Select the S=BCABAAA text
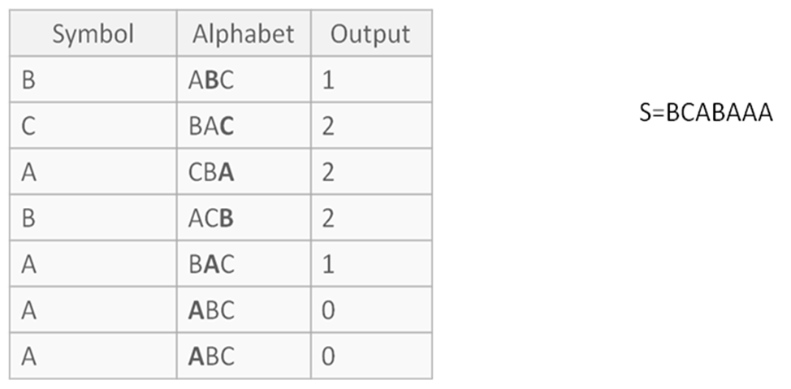The height and width of the screenshot is (389, 791). tap(706, 113)
